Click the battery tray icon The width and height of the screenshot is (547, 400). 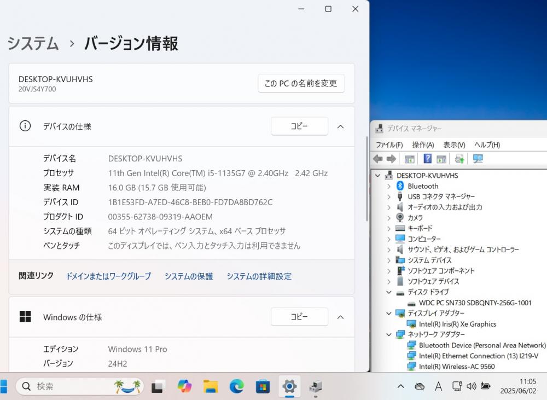click(486, 386)
